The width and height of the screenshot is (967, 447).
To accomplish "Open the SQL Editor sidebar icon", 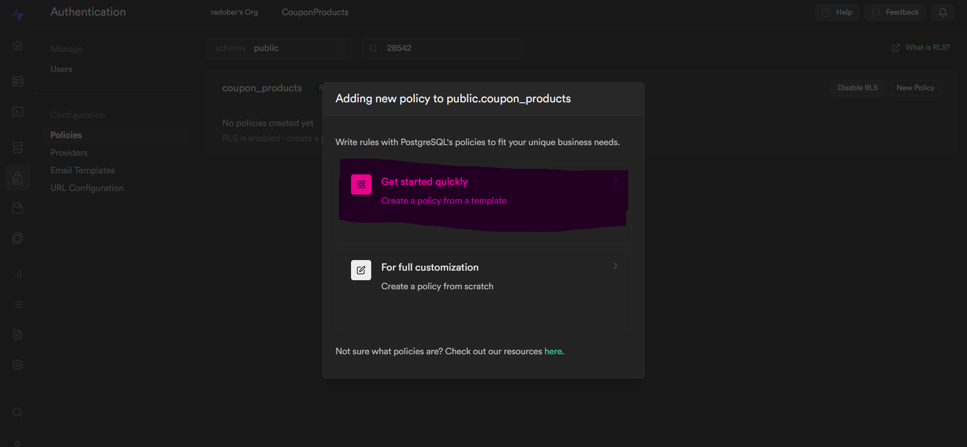I will tap(18, 111).
